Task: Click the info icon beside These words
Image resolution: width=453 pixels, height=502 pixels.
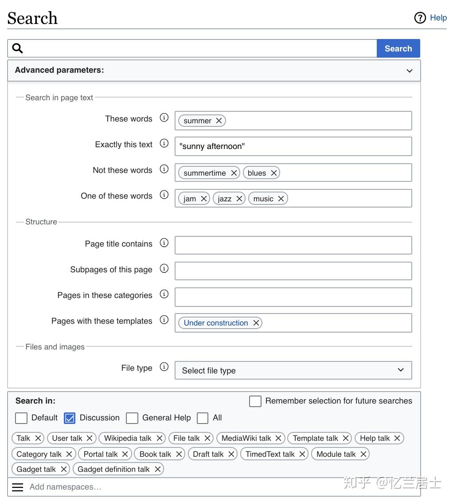Action: (x=164, y=118)
